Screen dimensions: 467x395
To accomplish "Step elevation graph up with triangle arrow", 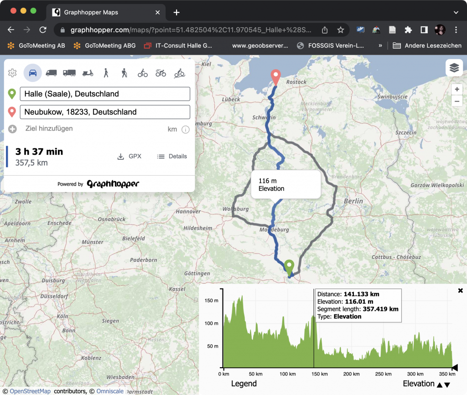I will pyautogui.click(x=441, y=384).
